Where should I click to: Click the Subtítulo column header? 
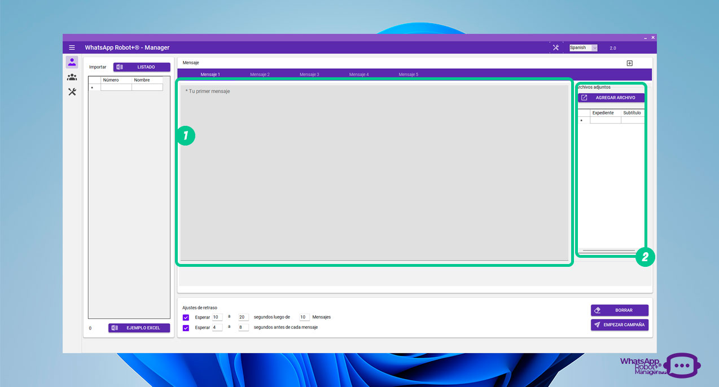tap(633, 113)
